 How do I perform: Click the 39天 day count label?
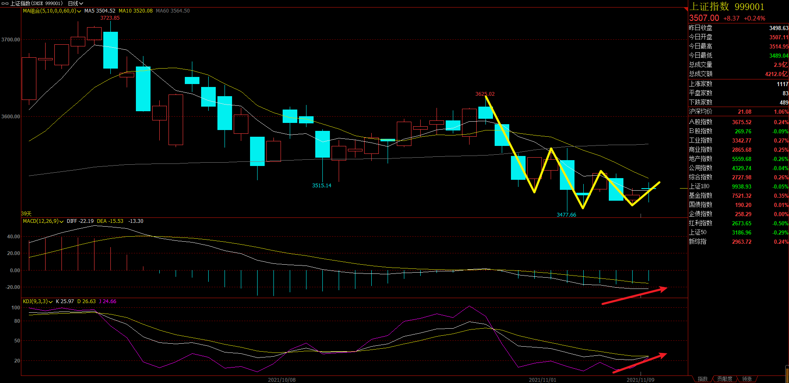point(26,214)
